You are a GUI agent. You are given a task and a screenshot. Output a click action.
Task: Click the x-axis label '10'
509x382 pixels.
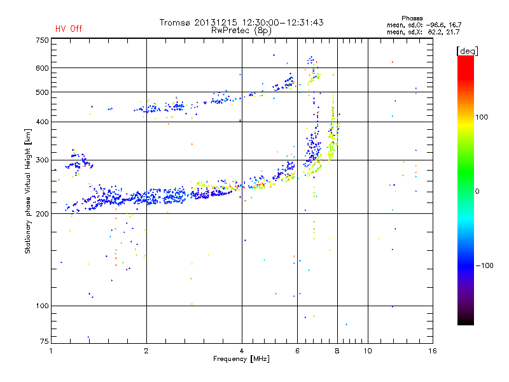368,351
